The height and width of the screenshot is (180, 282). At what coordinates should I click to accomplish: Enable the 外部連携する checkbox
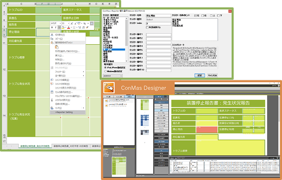pos(147,28)
